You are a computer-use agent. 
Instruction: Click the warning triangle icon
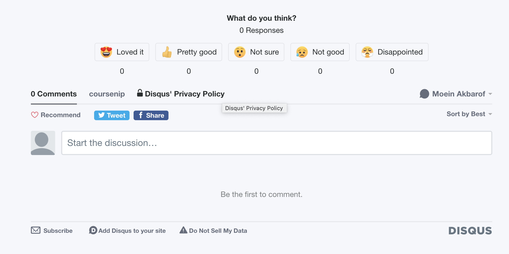coord(183,230)
